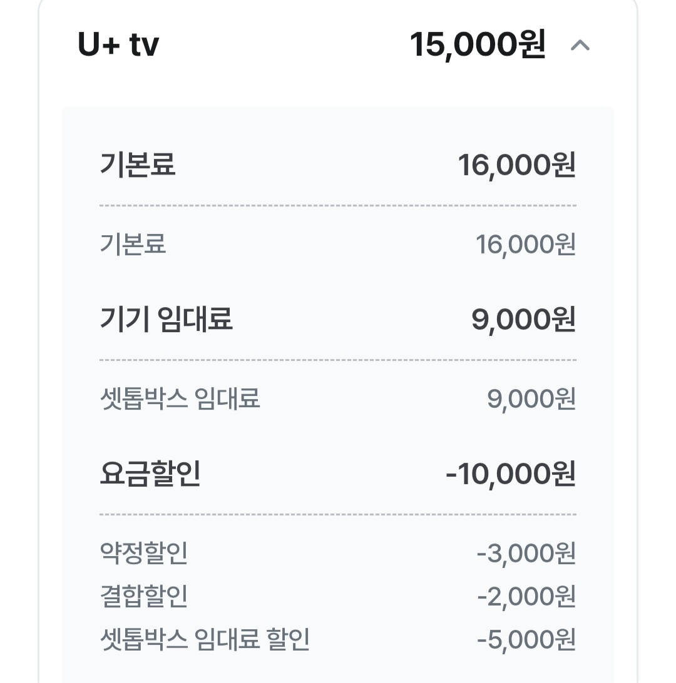Select the gray 셋톱박스 임대료 sub-item label

pos(180,398)
